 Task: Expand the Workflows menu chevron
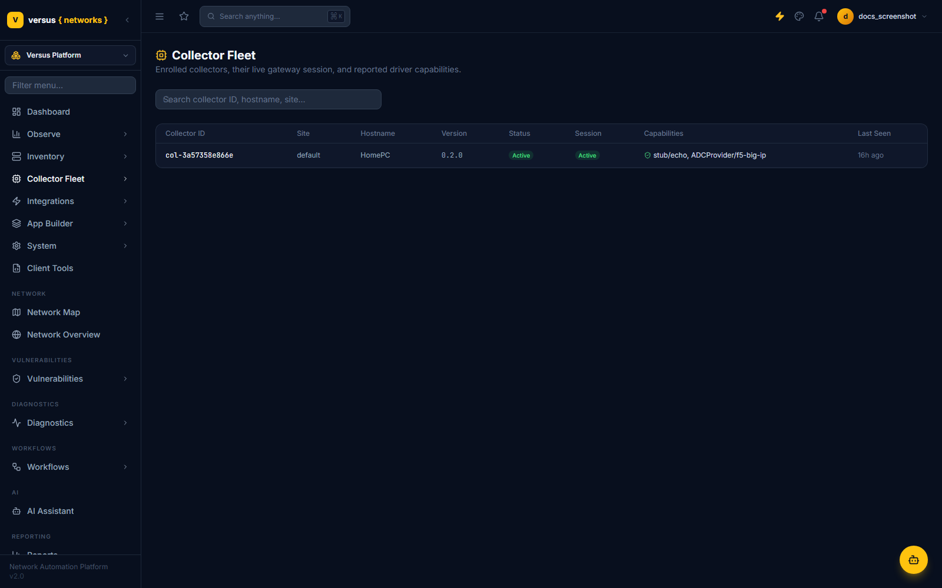tap(125, 467)
